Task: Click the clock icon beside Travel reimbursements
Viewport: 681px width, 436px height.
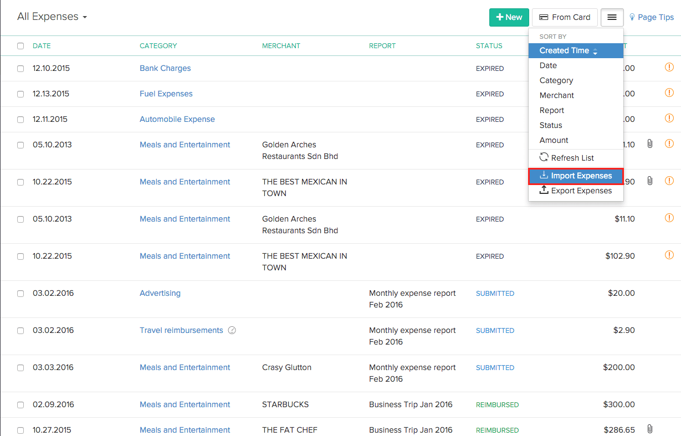Action: (232, 331)
